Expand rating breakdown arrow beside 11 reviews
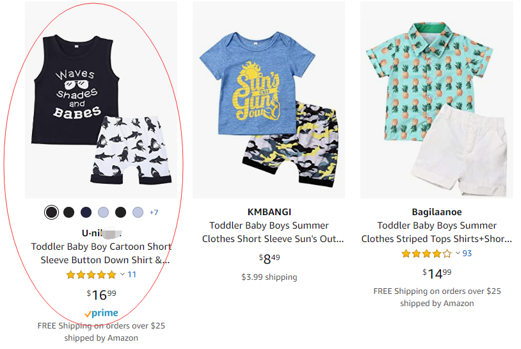The image size is (521, 349). (122, 275)
